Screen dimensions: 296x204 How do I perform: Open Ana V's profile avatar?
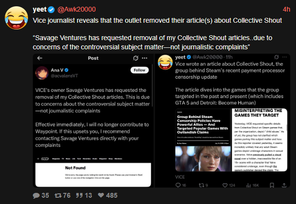point(42,73)
